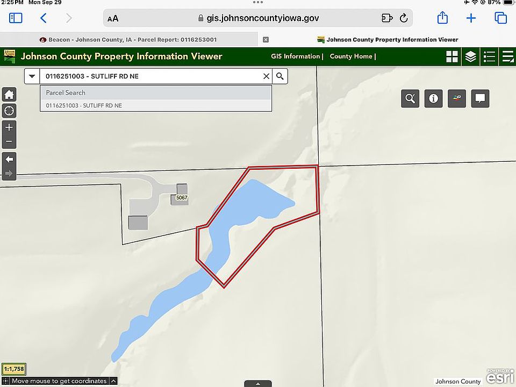Open the info widget

pos(433,98)
